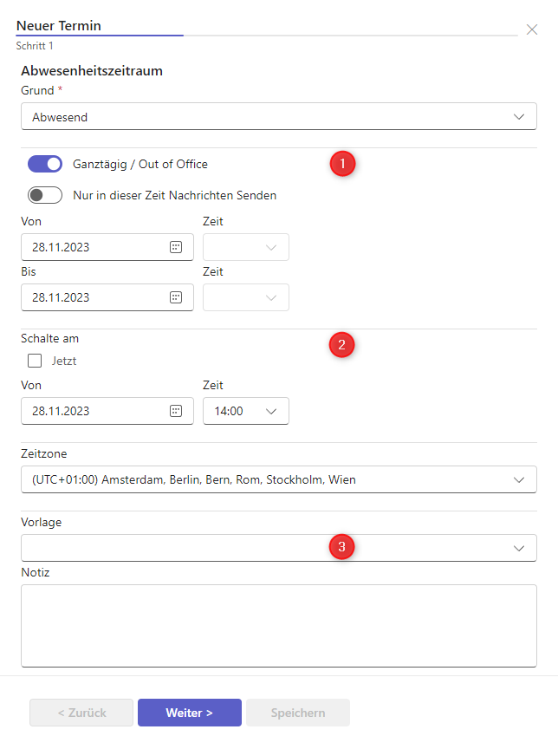Click red annotation marker number 2

pos(341,344)
